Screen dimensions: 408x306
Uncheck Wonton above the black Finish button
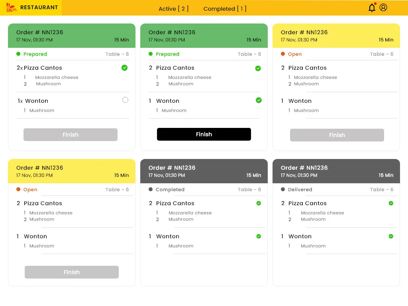pyautogui.click(x=259, y=100)
